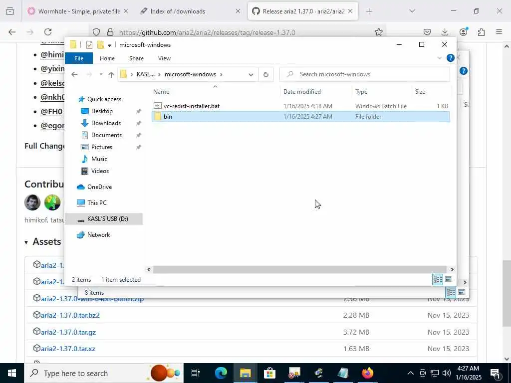Select the vc-redist-installer.bat file icon

pos(158,106)
